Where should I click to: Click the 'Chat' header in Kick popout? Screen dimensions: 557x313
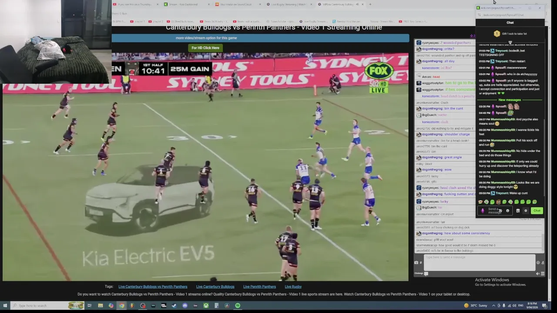[510, 23]
